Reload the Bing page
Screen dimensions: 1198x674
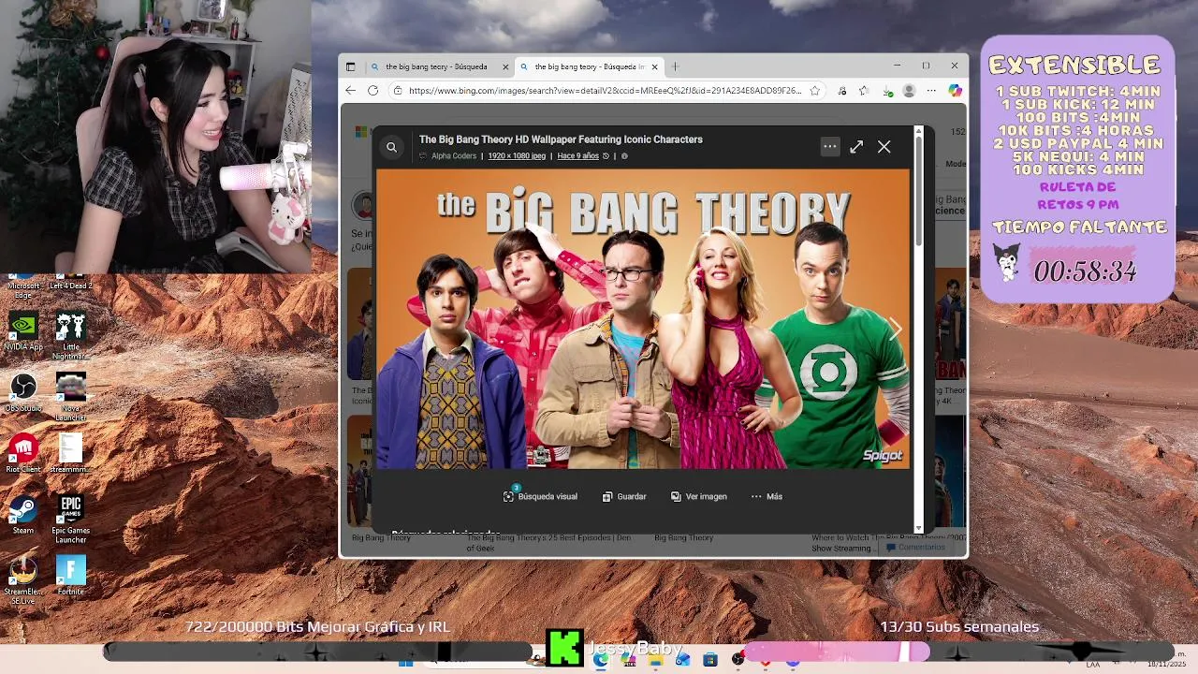[x=373, y=91]
